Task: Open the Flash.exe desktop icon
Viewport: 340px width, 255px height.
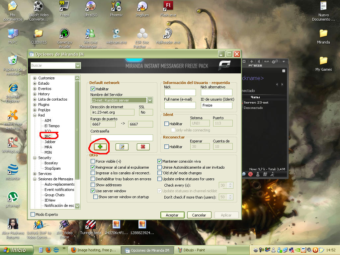Action: (x=168, y=9)
